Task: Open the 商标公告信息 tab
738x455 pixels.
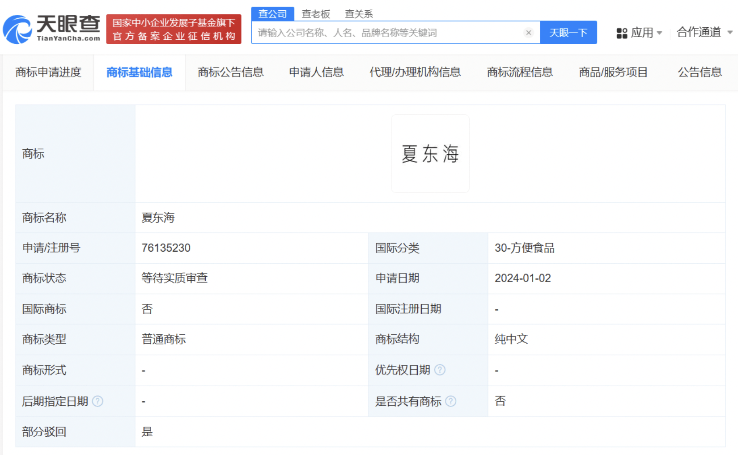Action: (230, 72)
